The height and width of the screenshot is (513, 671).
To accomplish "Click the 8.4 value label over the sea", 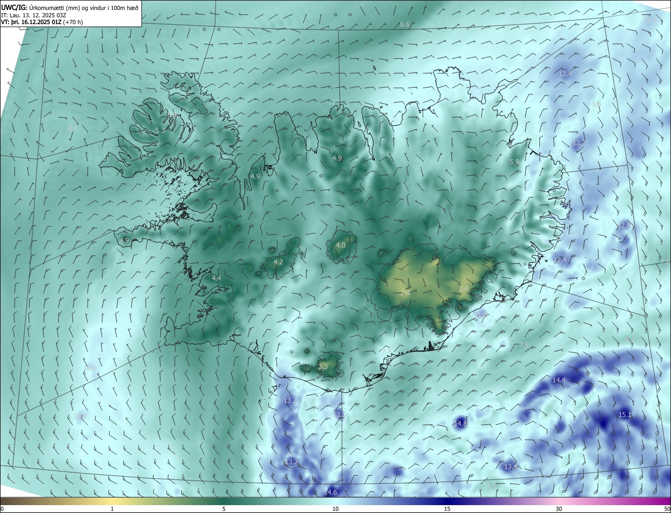I will coord(72,128).
